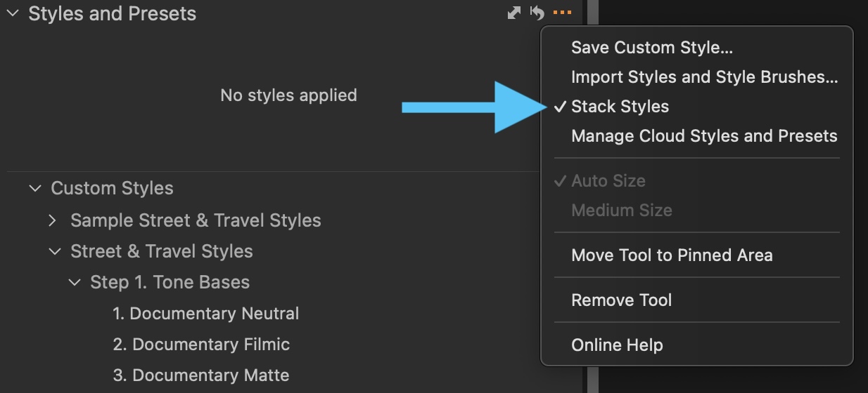Apply the 2. Documentary Filmic style
868x393 pixels.
click(x=201, y=345)
